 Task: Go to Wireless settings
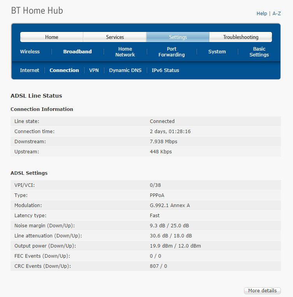(30, 51)
